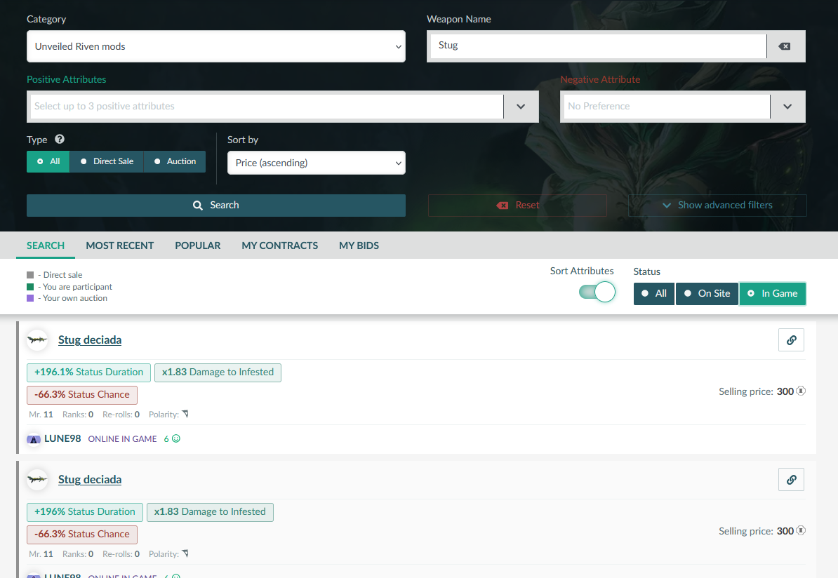Toggle Sort Attributes switch
This screenshot has height=578, width=838.
click(597, 293)
